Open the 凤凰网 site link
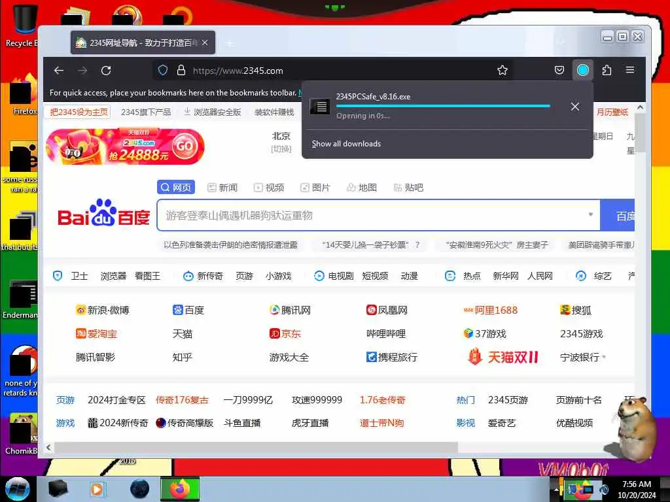Viewport: 670px width, 502px height. pos(387,310)
